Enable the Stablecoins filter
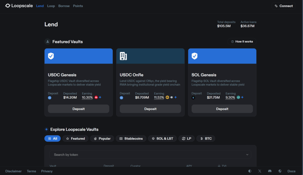This screenshot has width=303, height=175. (131, 138)
